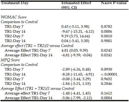The height and width of the screenshot is (102, 129).
Task: Select WOMAC TR1-Day 7 effect 0.43 (-5.11, 5.98)
Action: pos(75,26)
